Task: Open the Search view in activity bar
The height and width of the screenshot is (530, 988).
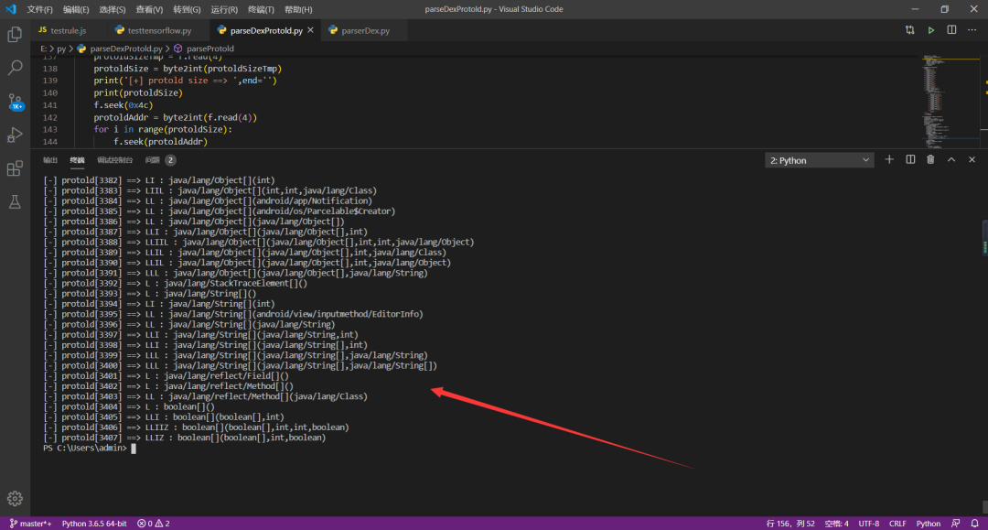Action: point(15,68)
